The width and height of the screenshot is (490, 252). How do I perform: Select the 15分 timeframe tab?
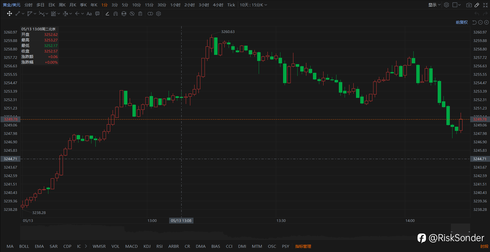pos(149,5)
